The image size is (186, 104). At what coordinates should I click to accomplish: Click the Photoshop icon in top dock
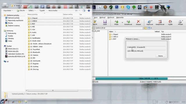(117, 7)
